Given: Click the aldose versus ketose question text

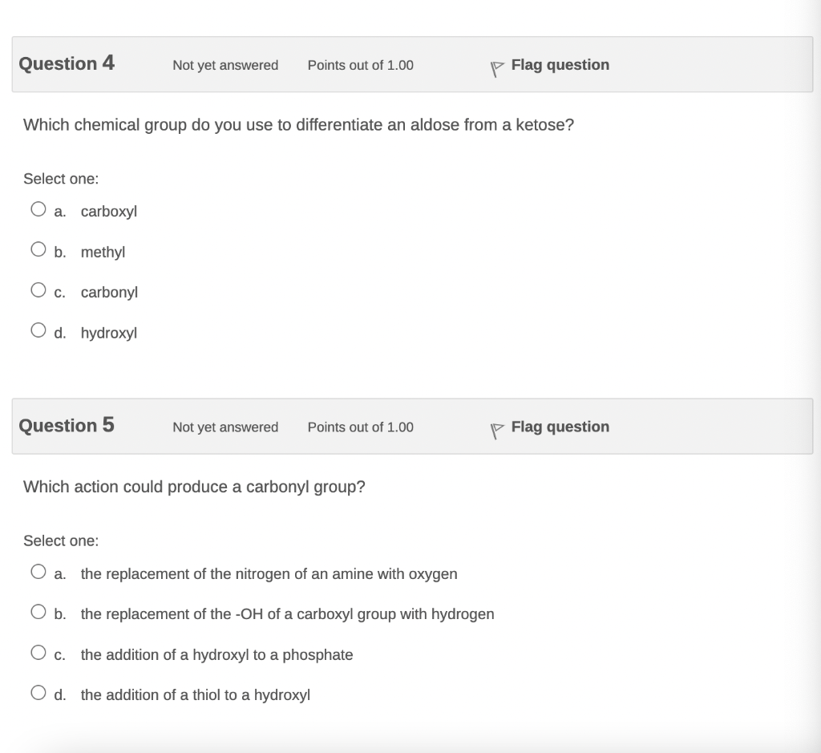Looking at the screenshot, I should click(x=298, y=125).
